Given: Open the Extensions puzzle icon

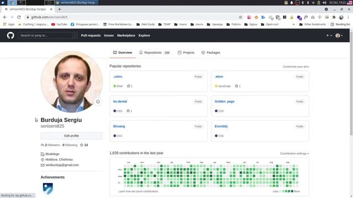Looking at the screenshot, I should pos(334,17).
